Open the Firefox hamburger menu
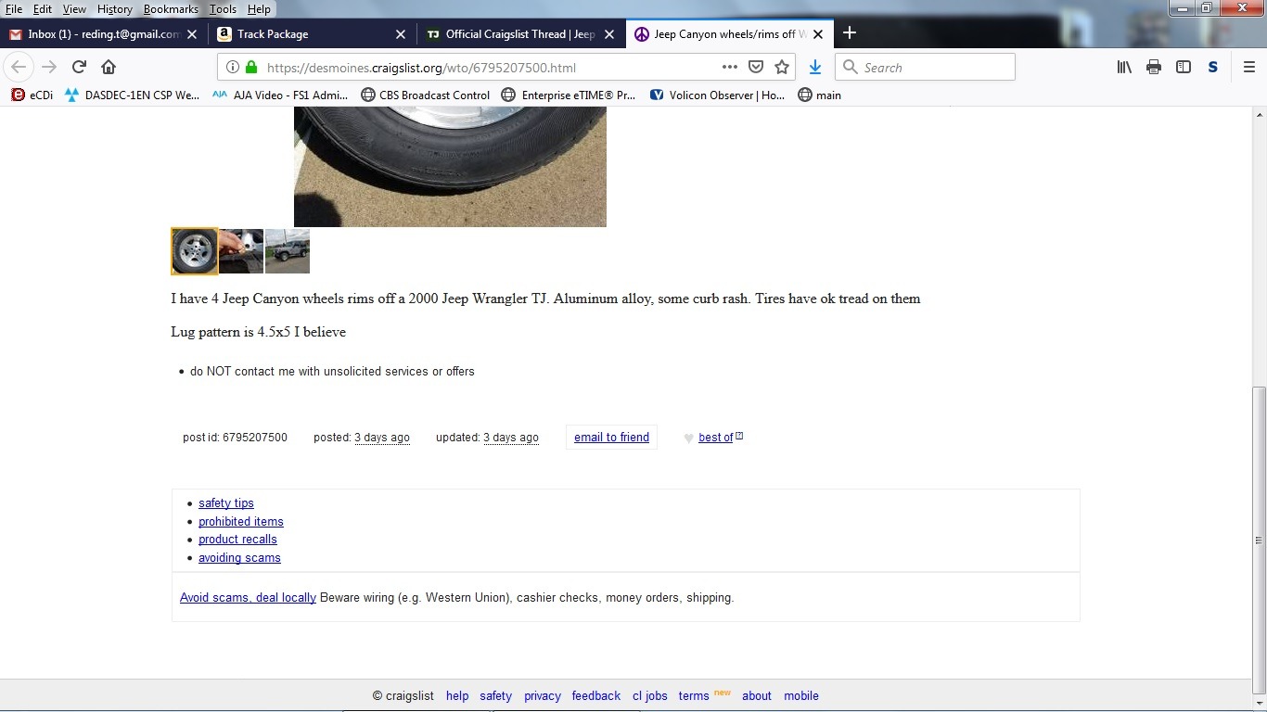 click(1248, 67)
